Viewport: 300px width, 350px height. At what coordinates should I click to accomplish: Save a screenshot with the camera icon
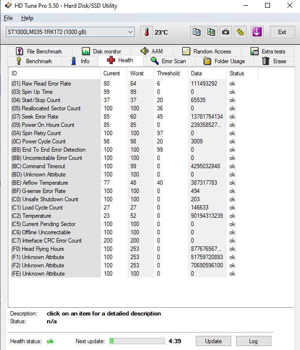click(x=225, y=32)
